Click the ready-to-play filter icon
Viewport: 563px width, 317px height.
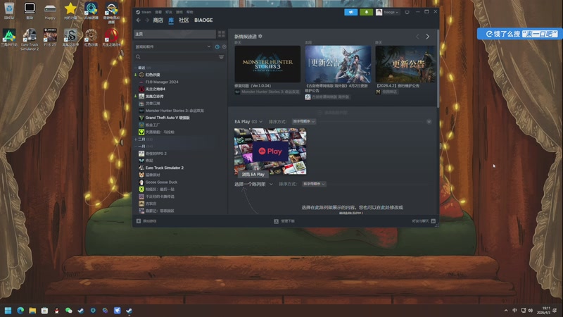(224, 46)
